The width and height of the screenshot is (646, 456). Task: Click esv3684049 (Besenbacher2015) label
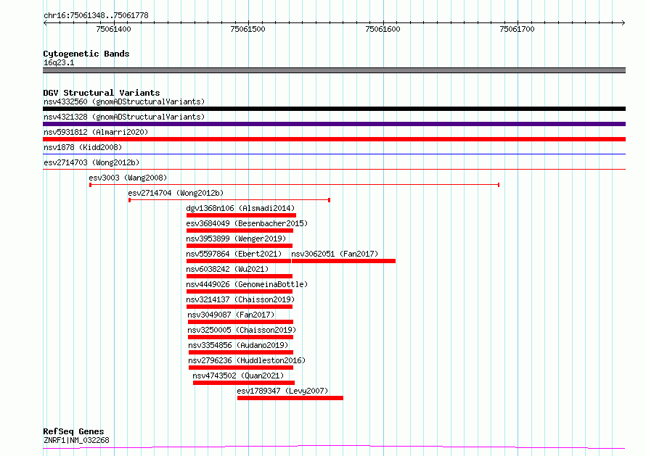point(247,223)
